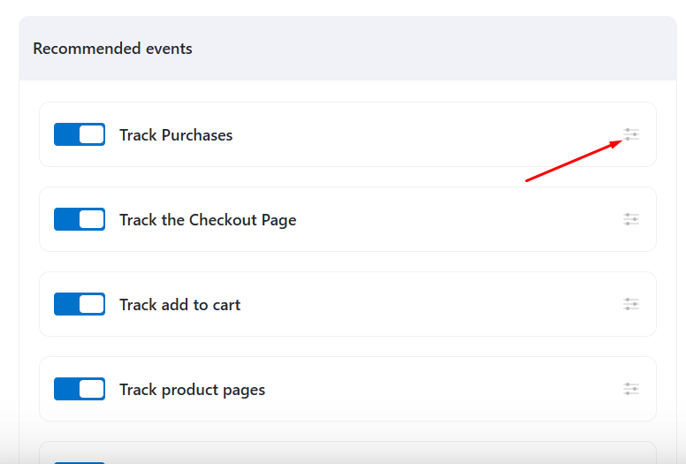Viewport: 686px width, 464px height.
Task: Disable the Track Purchases toggle
Action: [x=80, y=134]
